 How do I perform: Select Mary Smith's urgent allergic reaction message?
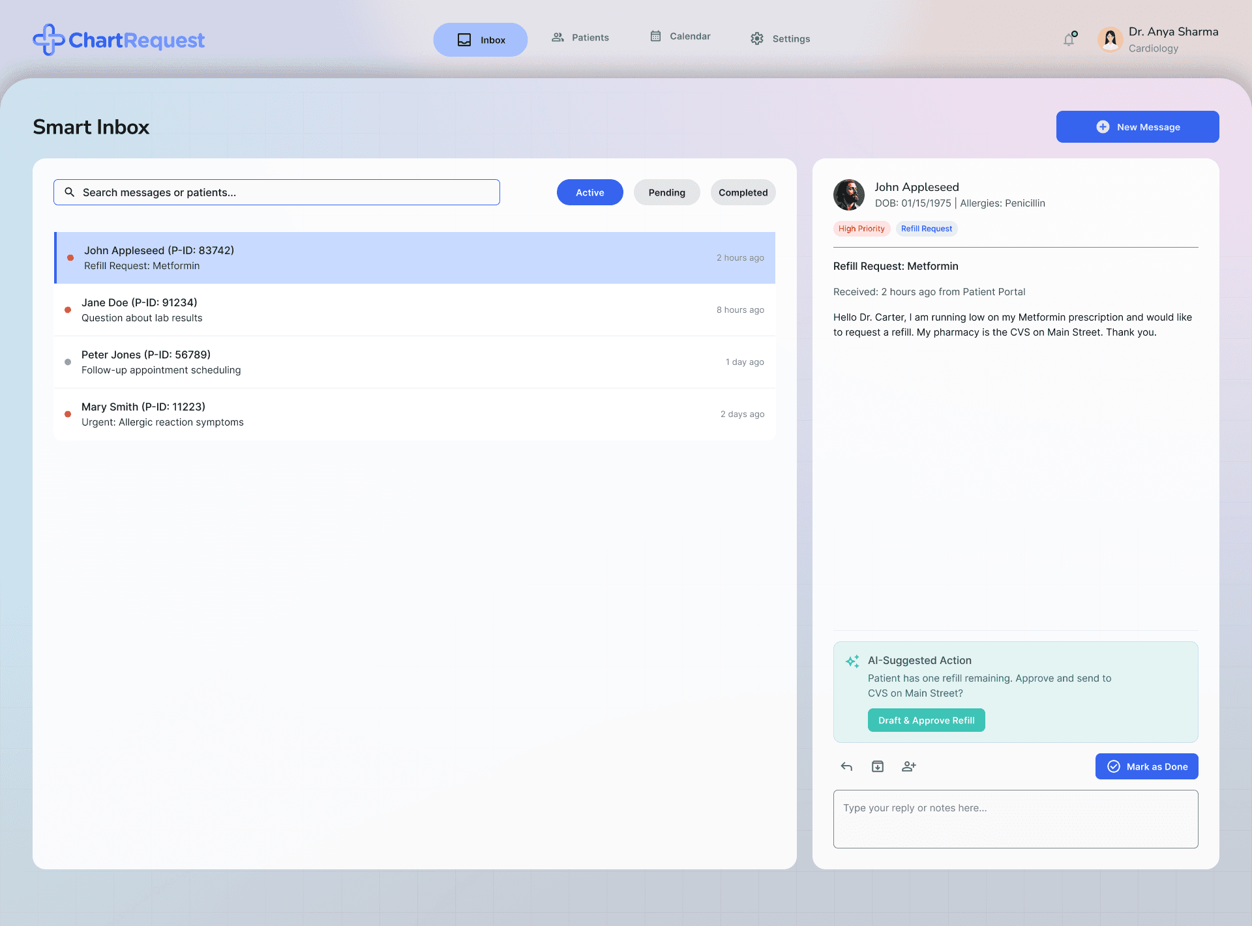point(415,414)
